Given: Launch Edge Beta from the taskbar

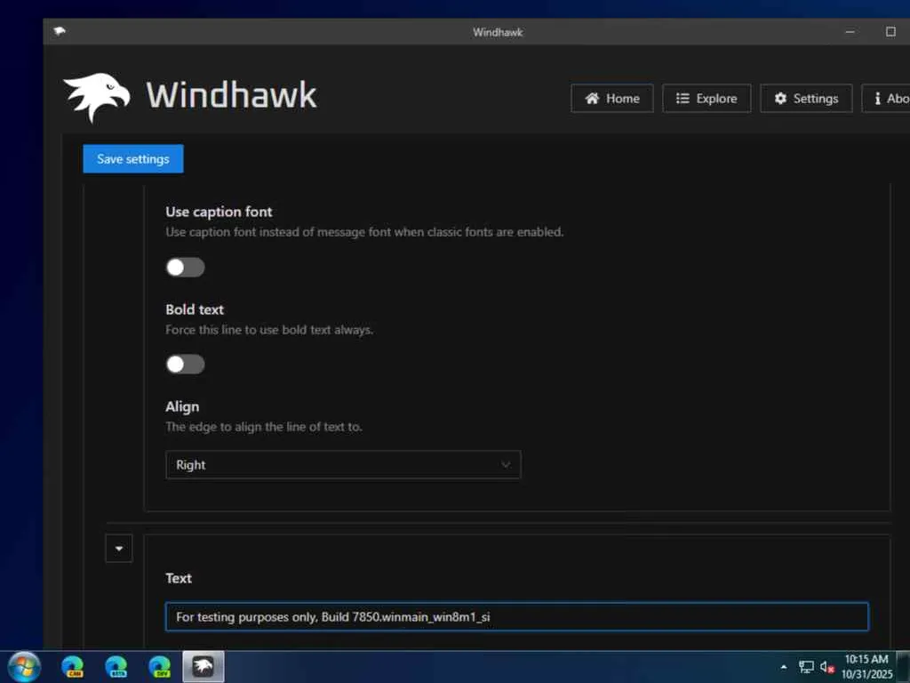Looking at the screenshot, I should (x=116, y=667).
